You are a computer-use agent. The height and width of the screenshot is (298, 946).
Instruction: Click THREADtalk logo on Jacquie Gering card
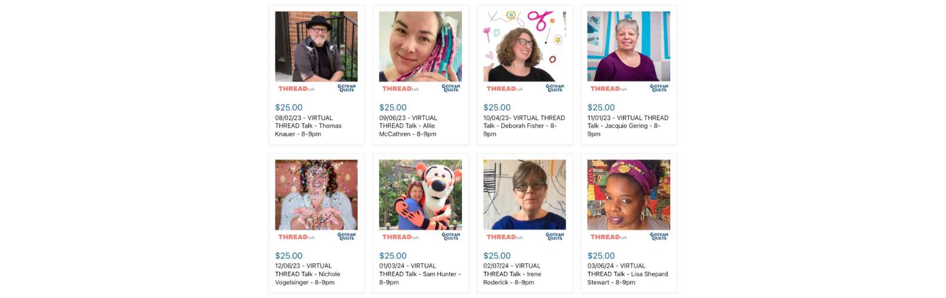tap(608, 89)
